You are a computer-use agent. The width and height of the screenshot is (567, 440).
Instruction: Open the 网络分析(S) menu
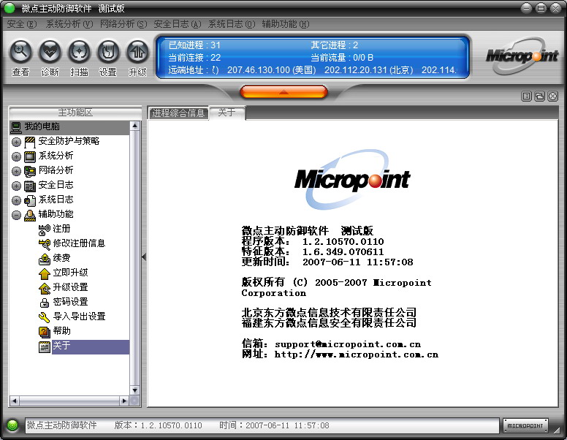pos(123,24)
